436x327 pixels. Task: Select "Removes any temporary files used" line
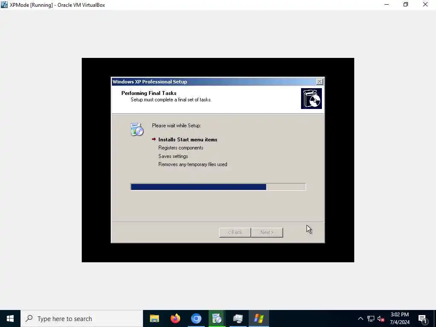pos(193,164)
